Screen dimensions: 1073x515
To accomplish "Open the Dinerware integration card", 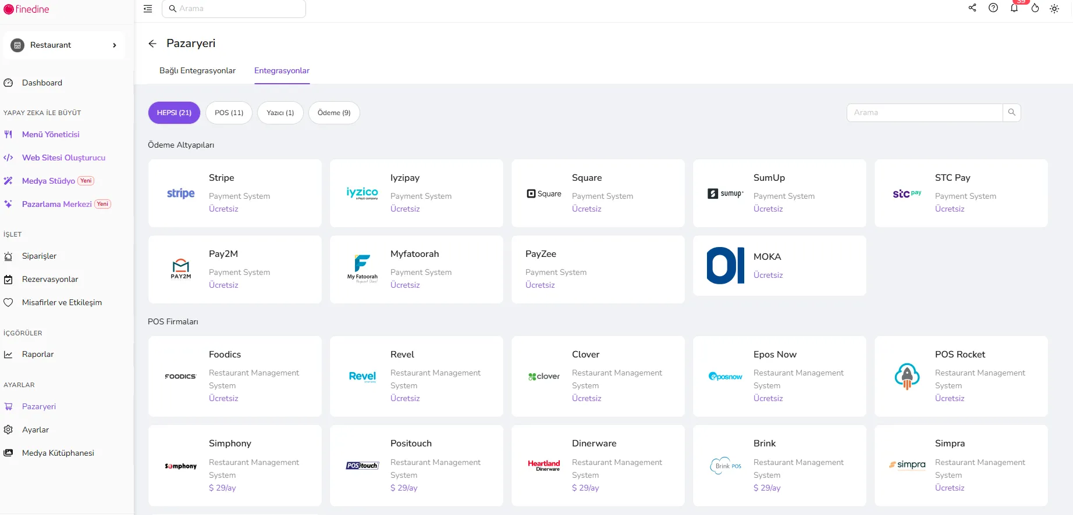I will (598, 466).
